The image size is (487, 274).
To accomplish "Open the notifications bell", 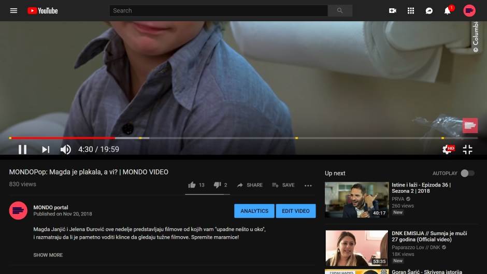I will [448, 11].
